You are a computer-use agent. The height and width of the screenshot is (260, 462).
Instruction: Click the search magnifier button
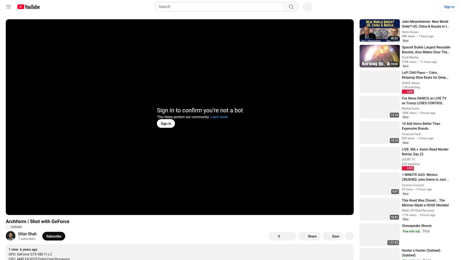(291, 7)
